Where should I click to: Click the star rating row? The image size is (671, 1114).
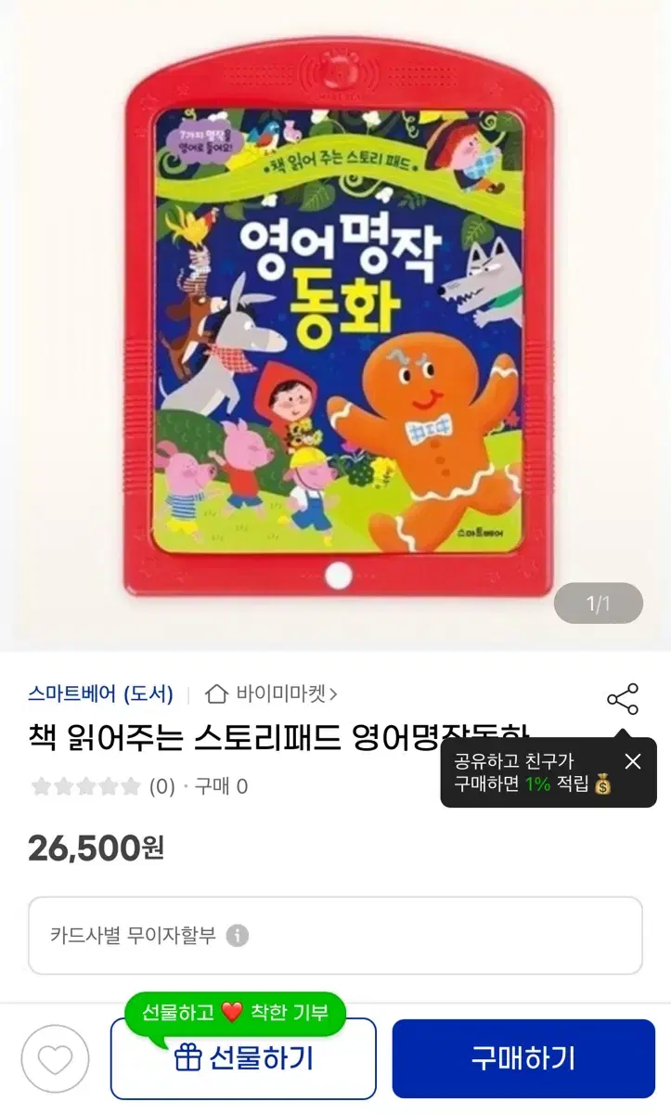[x=85, y=786]
